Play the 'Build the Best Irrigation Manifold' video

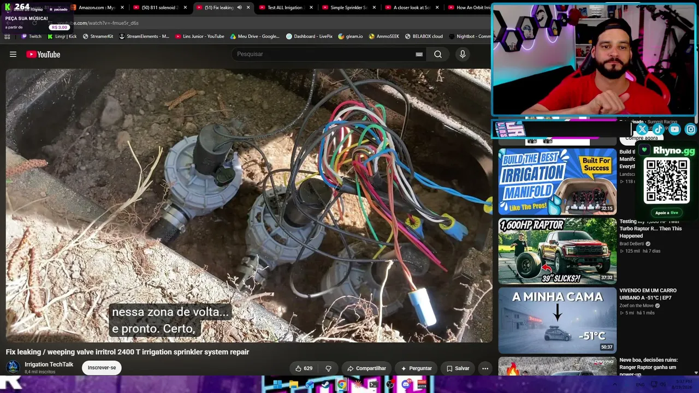click(557, 181)
